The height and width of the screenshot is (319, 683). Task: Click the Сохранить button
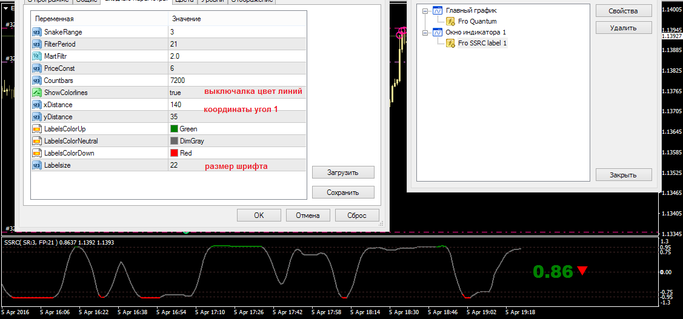click(343, 192)
